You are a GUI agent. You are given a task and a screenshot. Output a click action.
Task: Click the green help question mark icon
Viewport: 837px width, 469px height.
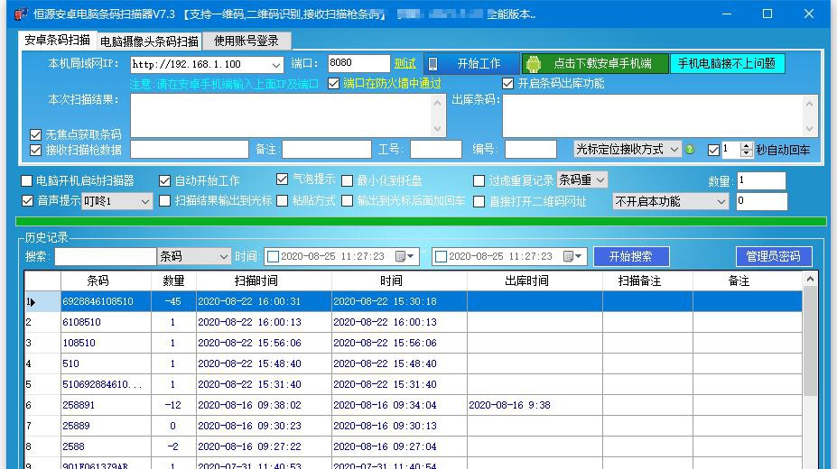pyautogui.click(x=690, y=149)
